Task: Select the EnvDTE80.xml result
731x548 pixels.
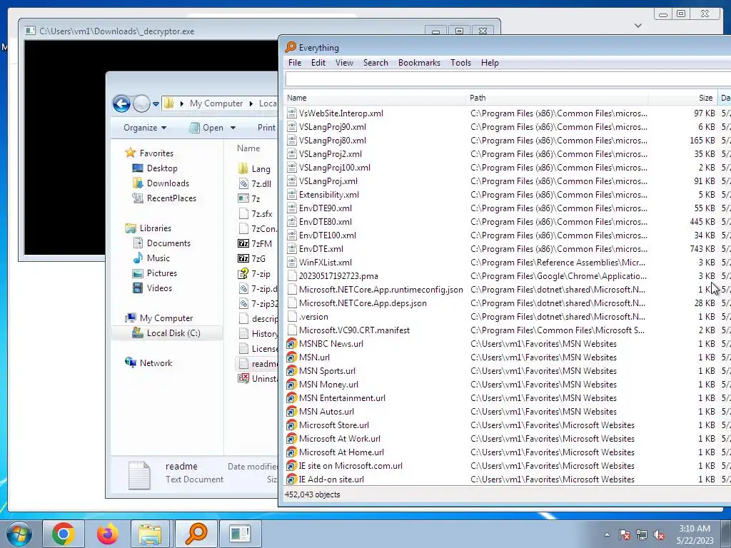Action: [x=326, y=222]
